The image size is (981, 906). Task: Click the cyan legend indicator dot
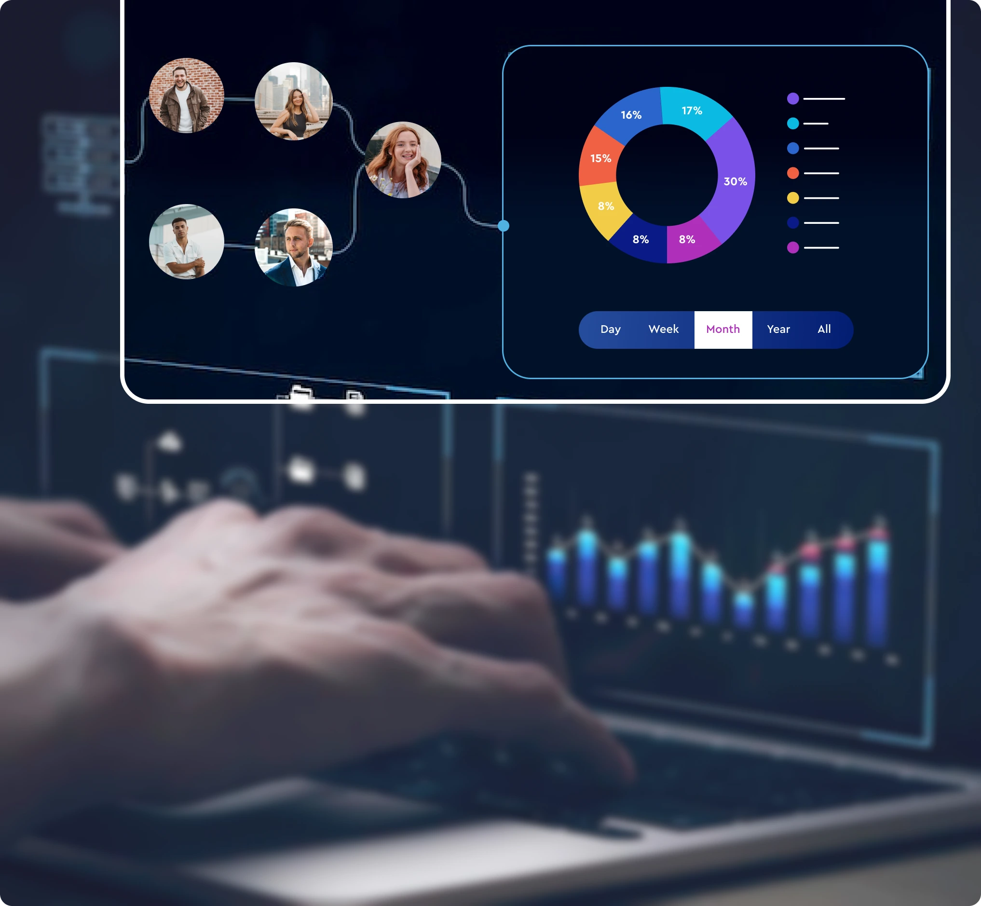click(792, 122)
